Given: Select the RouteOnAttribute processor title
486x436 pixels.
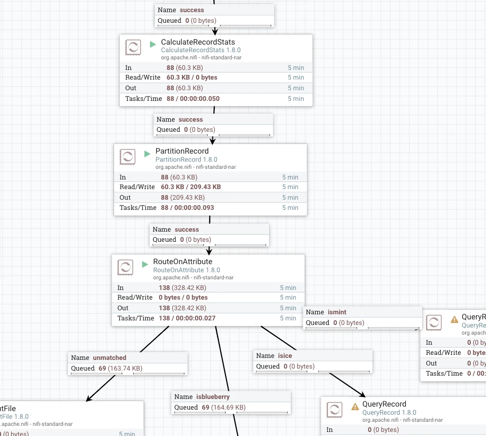Looking at the screenshot, I should (182, 262).
